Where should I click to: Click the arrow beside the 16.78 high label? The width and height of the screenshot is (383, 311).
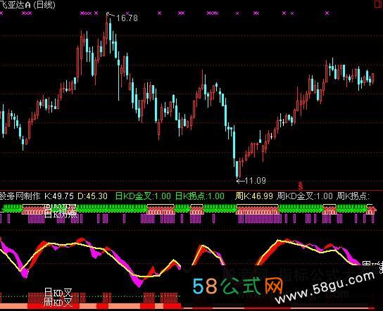click(x=110, y=15)
